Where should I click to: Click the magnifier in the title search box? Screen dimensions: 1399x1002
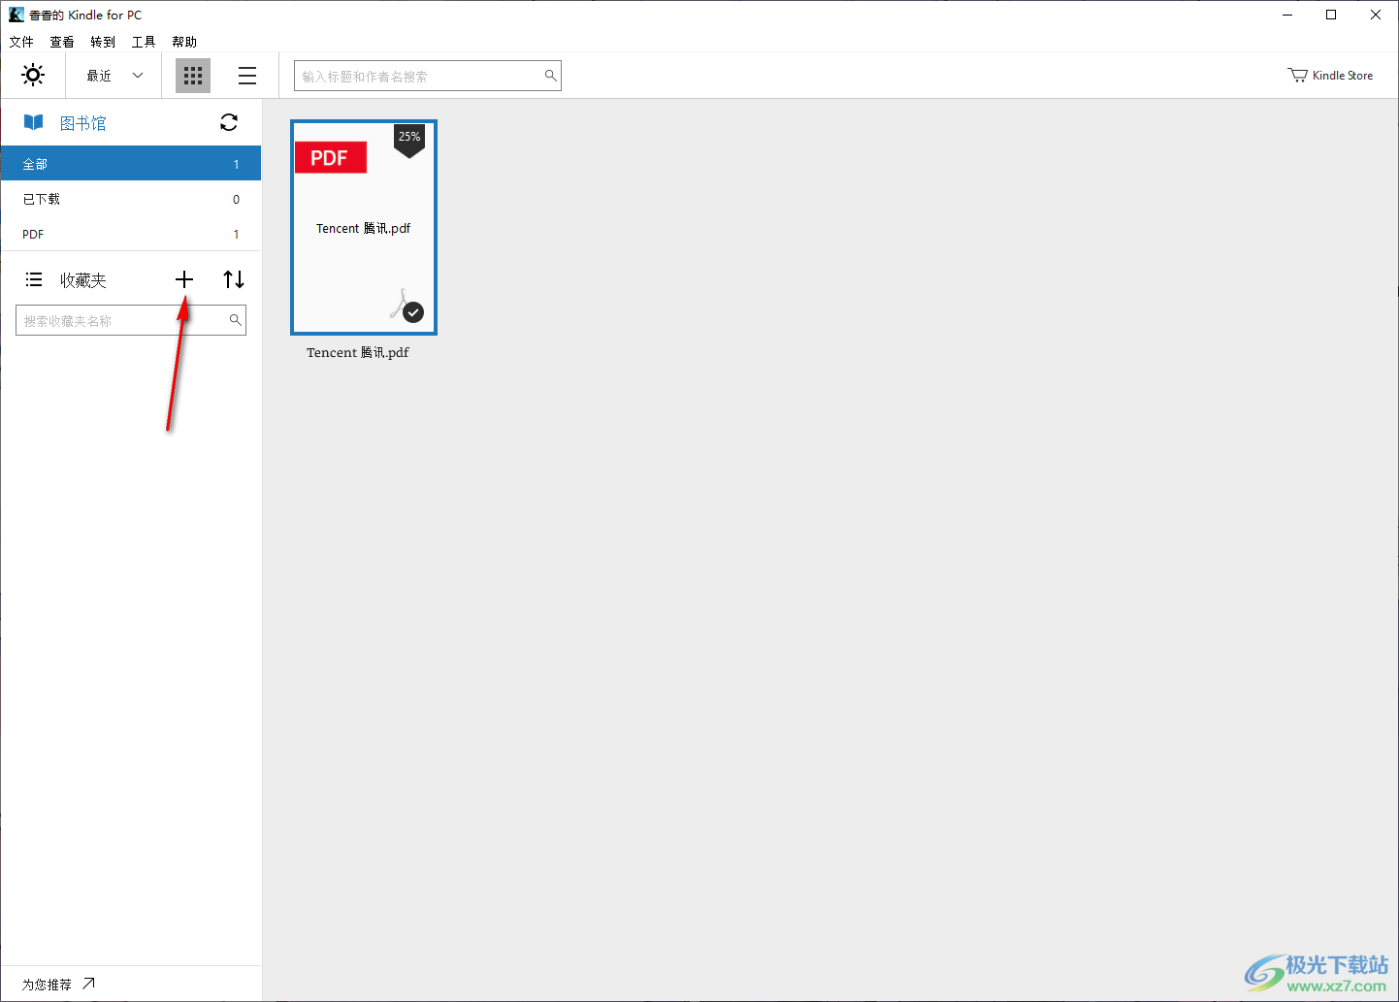(x=550, y=75)
